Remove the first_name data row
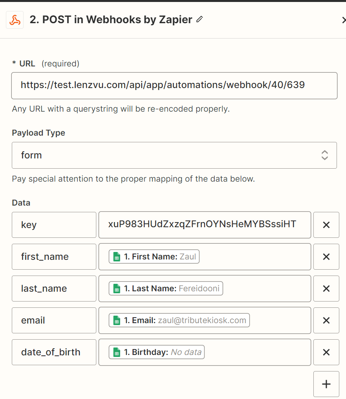This screenshot has width=346, height=399. [326, 257]
